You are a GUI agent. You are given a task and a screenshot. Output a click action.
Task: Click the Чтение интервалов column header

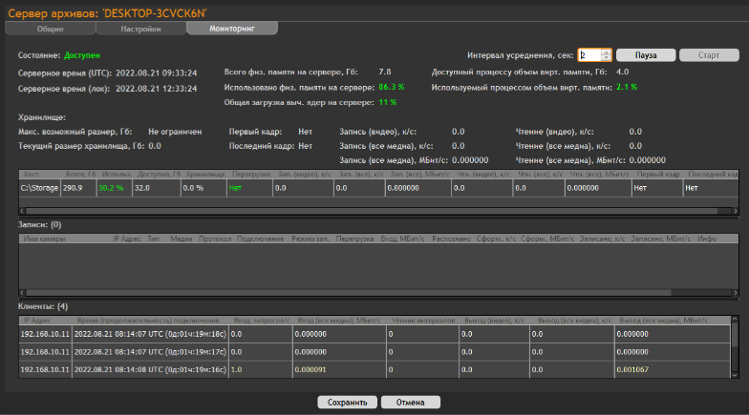422,321
